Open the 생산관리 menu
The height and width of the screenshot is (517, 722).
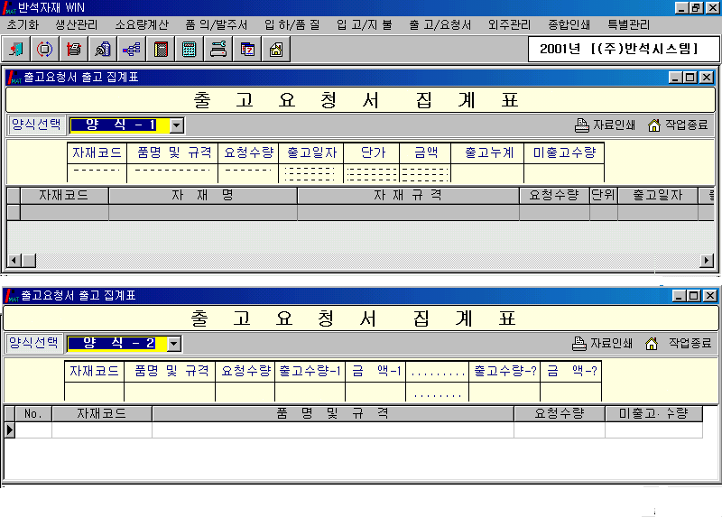point(77,25)
